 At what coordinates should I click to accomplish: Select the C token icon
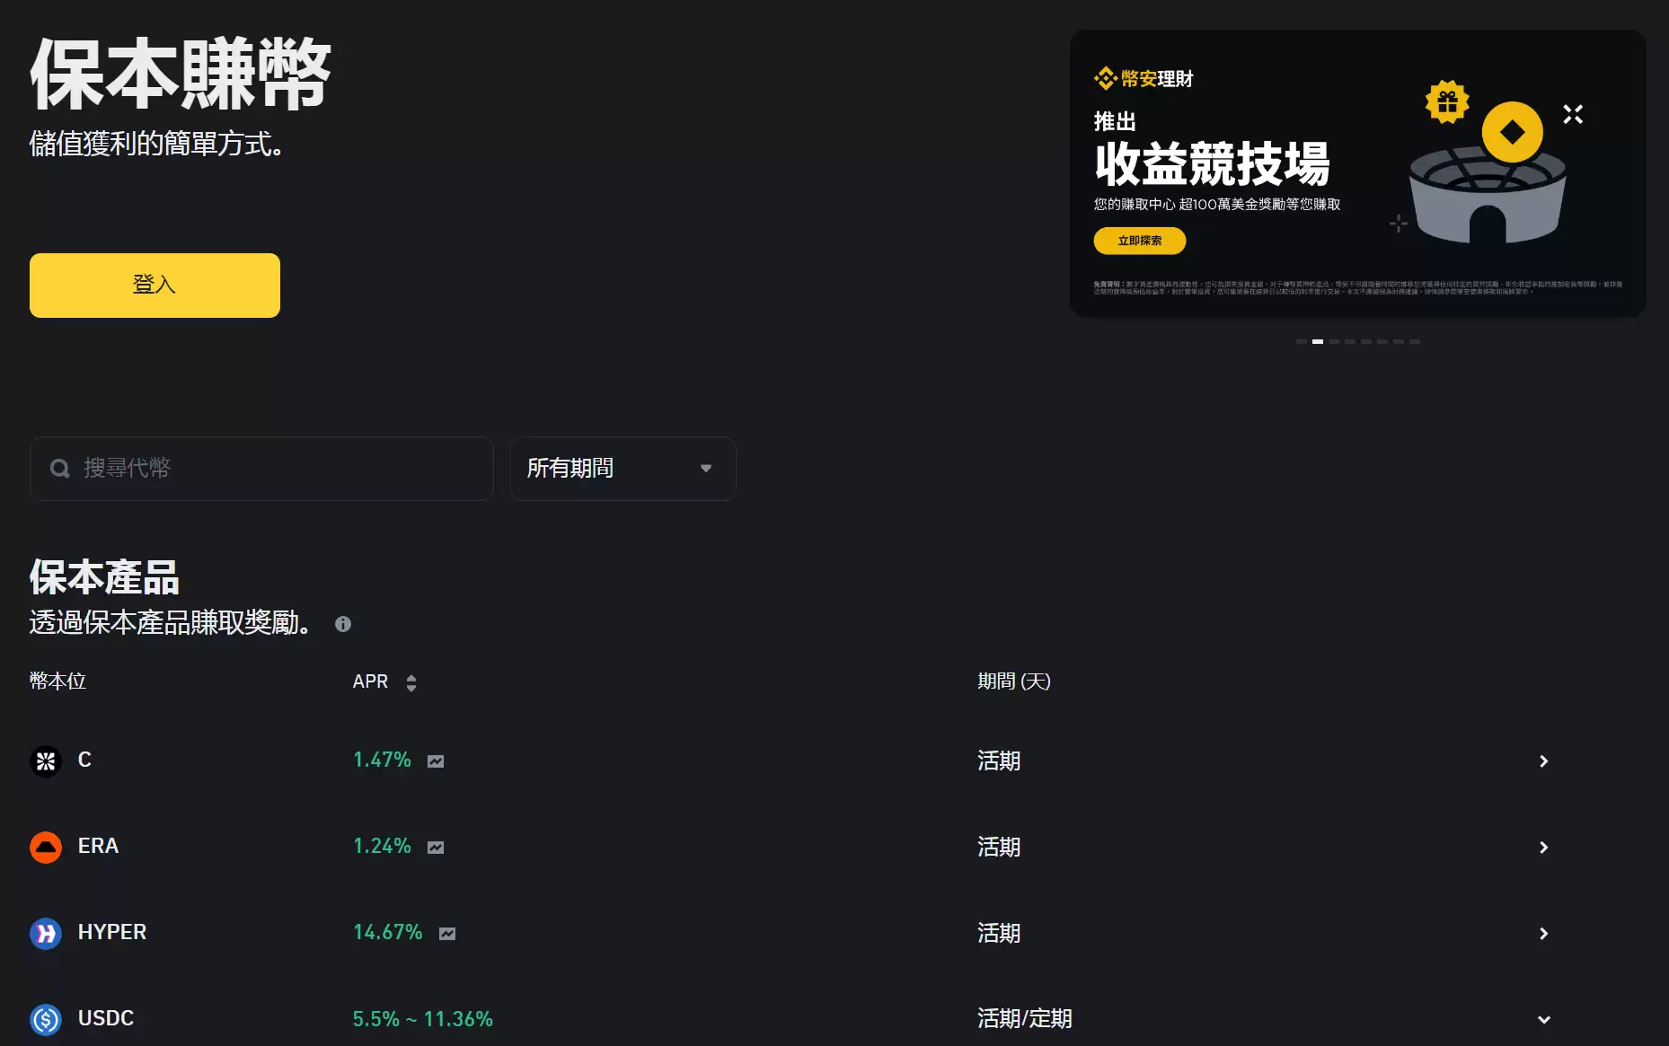click(45, 760)
